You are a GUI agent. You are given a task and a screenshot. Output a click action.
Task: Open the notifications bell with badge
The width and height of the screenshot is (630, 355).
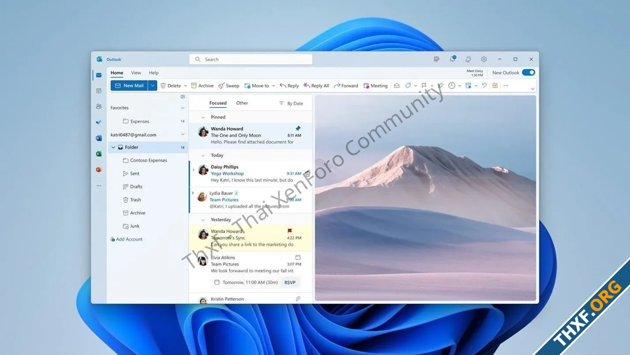coord(453,59)
